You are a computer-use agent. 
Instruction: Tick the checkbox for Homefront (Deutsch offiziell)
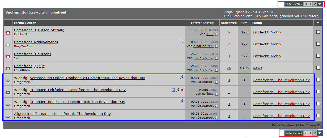click(318, 32)
